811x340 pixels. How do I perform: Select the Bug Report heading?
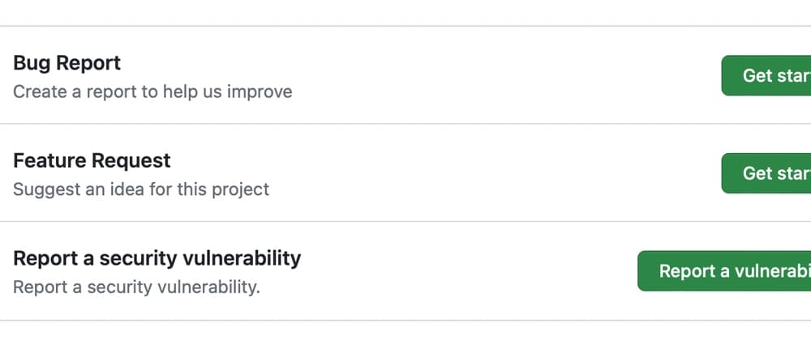[x=67, y=63]
